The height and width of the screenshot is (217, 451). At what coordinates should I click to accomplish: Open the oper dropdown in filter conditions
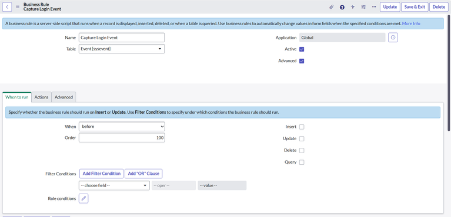tap(173, 185)
